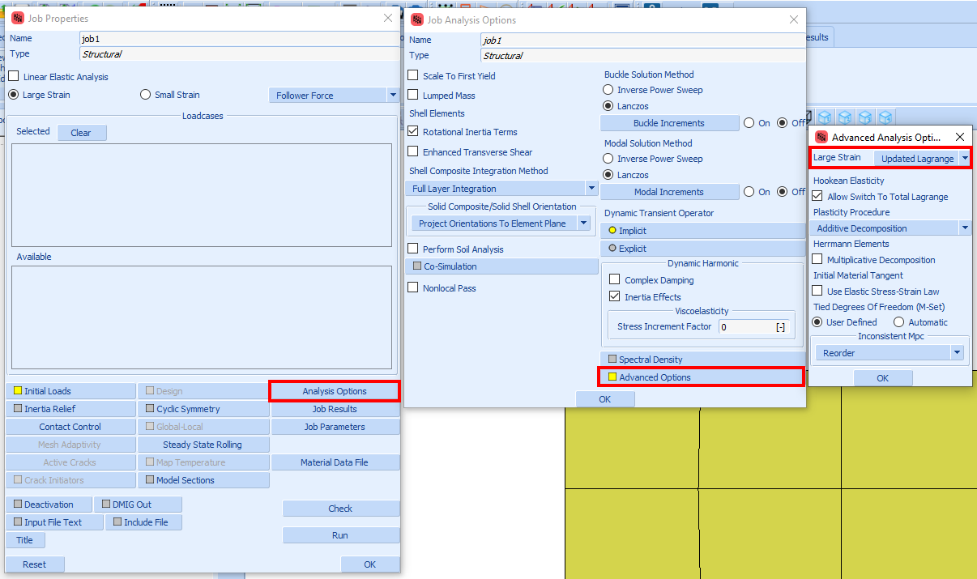Screen dimensions: 977x579
Task: Uncheck Rotational Inertia Terms
Action: [413, 131]
